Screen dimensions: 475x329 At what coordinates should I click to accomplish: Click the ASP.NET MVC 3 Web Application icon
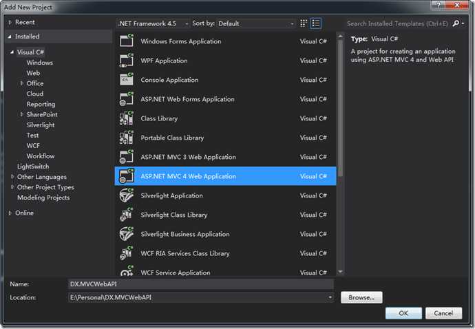pos(127,157)
